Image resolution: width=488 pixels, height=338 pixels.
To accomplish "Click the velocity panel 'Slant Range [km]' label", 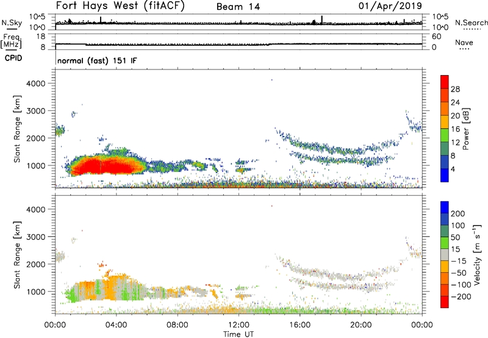I will point(17,255).
